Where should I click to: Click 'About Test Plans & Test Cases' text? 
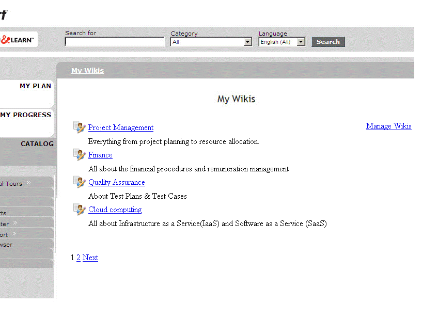pos(137,196)
